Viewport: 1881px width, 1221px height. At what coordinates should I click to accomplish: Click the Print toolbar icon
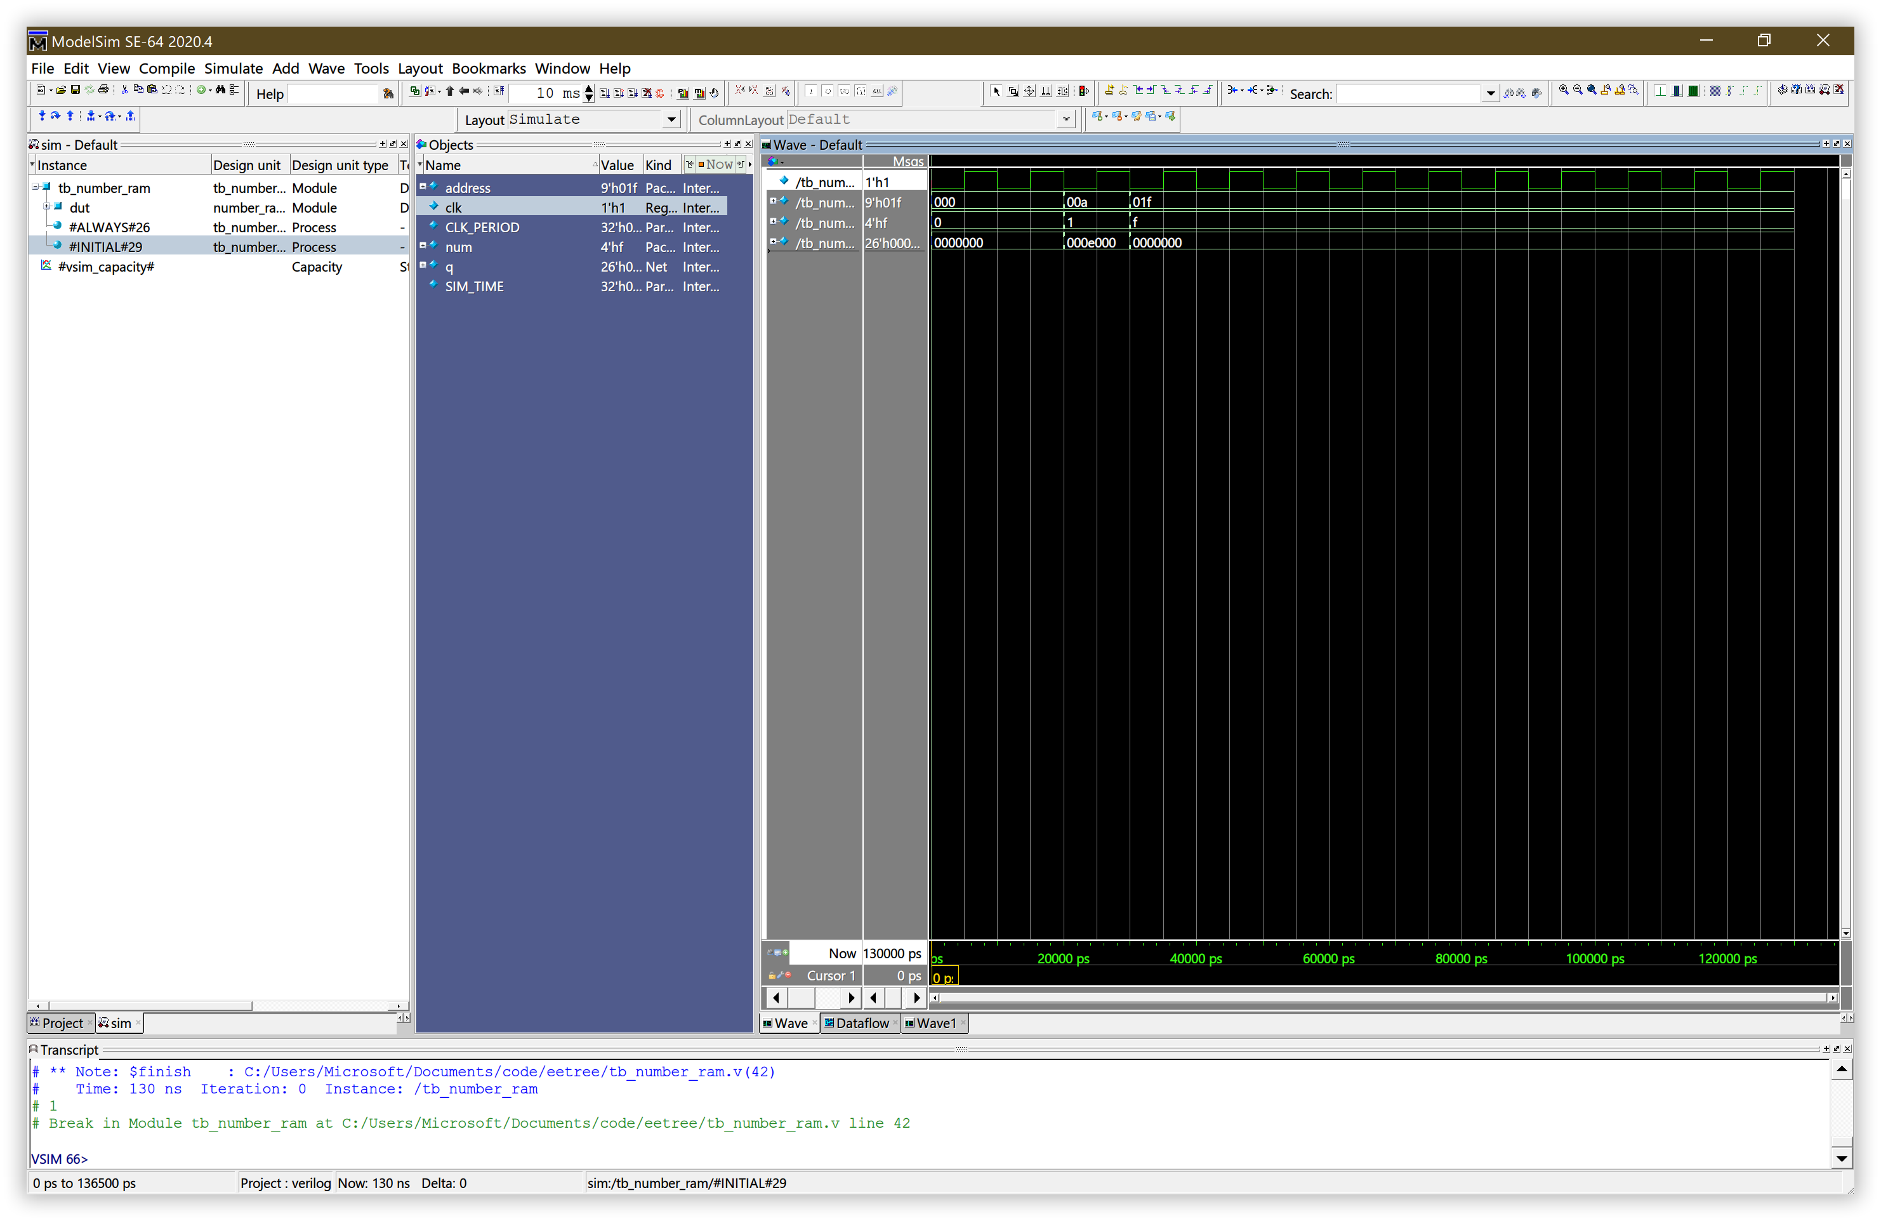pos(103,90)
